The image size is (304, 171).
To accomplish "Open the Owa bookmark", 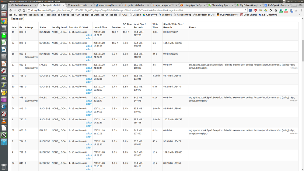I will (123, 15).
